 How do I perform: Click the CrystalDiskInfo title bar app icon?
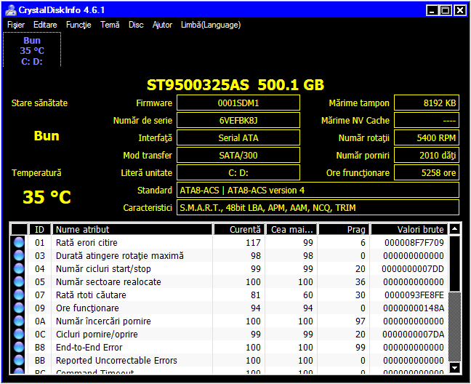point(11,10)
